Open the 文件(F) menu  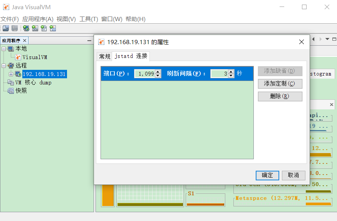click(10, 19)
